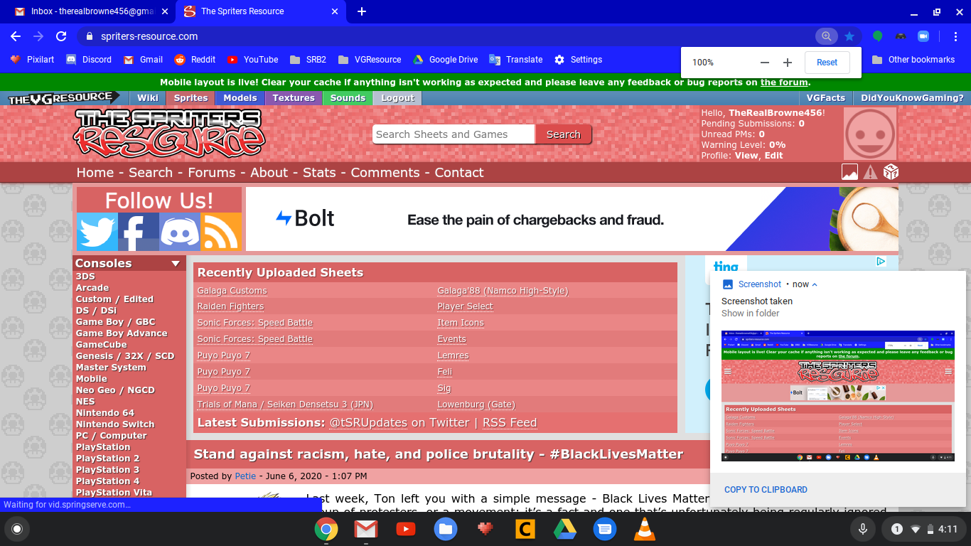971x546 pixels.
Task: Click the Search button
Action: coord(563,134)
